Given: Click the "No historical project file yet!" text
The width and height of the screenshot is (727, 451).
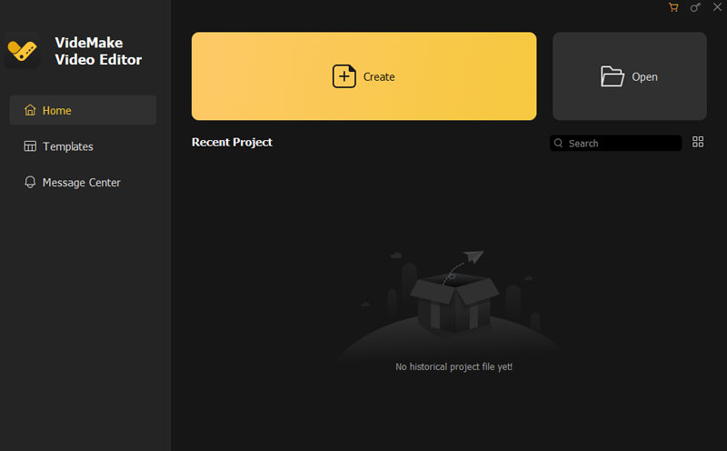Looking at the screenshot, I should tap(453, 366).
